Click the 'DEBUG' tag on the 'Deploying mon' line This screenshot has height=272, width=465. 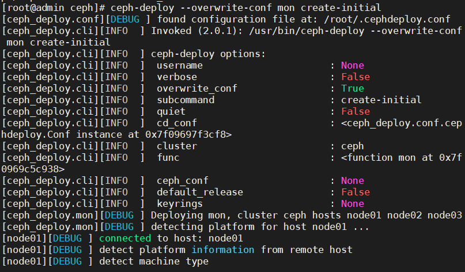tap(119, 216)
